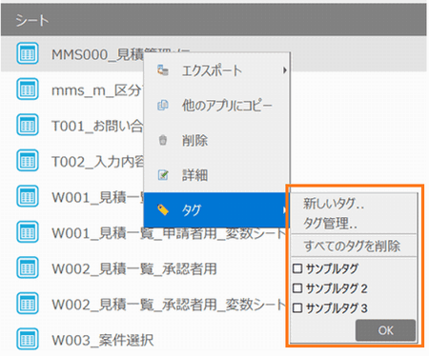429x356 pixels.
Task: Select the T001_お問い合 sheet name
Action: (x=97, y=126)
